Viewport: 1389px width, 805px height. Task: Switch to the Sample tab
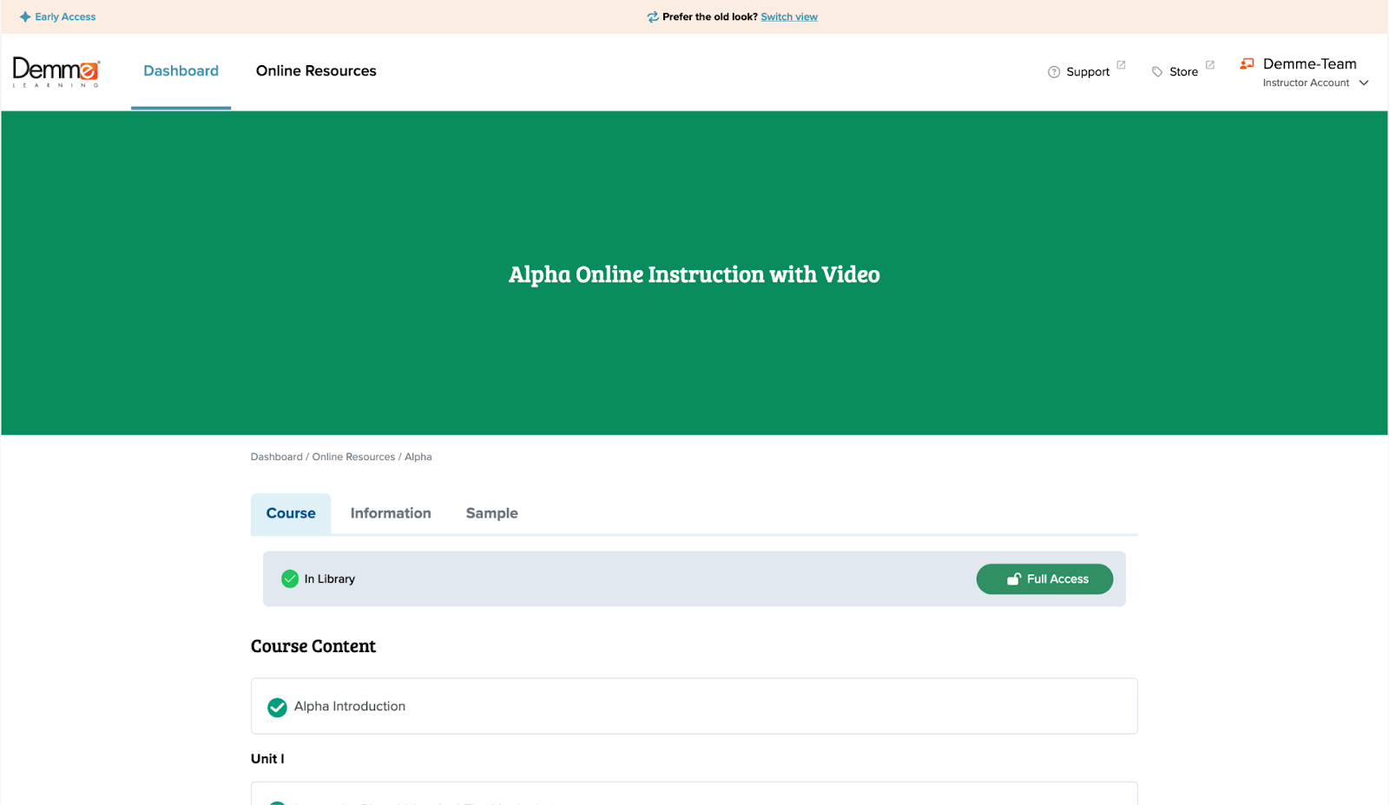(x=491, y=513)
